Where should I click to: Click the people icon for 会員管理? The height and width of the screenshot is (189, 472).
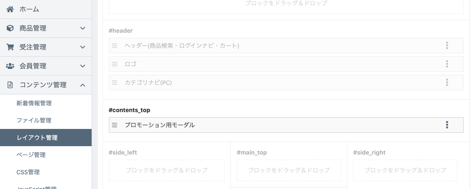[10, 66]
